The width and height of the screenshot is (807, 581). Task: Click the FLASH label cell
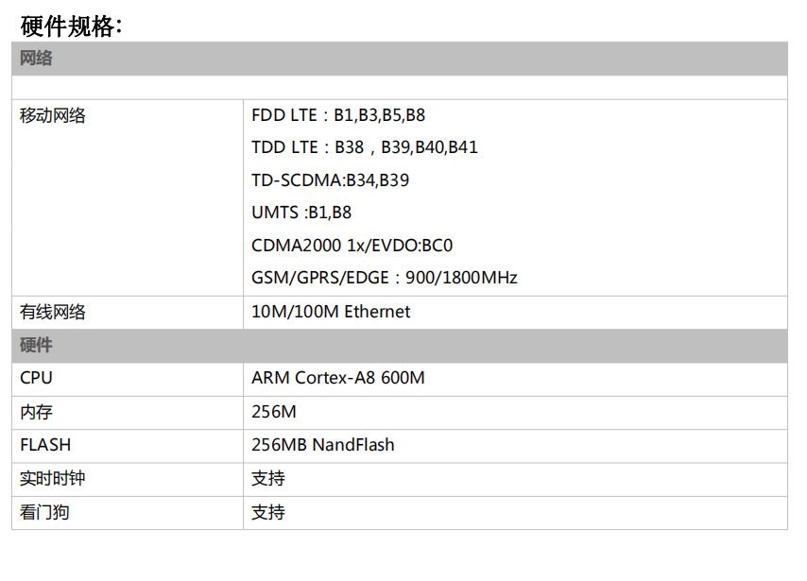[128, 446]
